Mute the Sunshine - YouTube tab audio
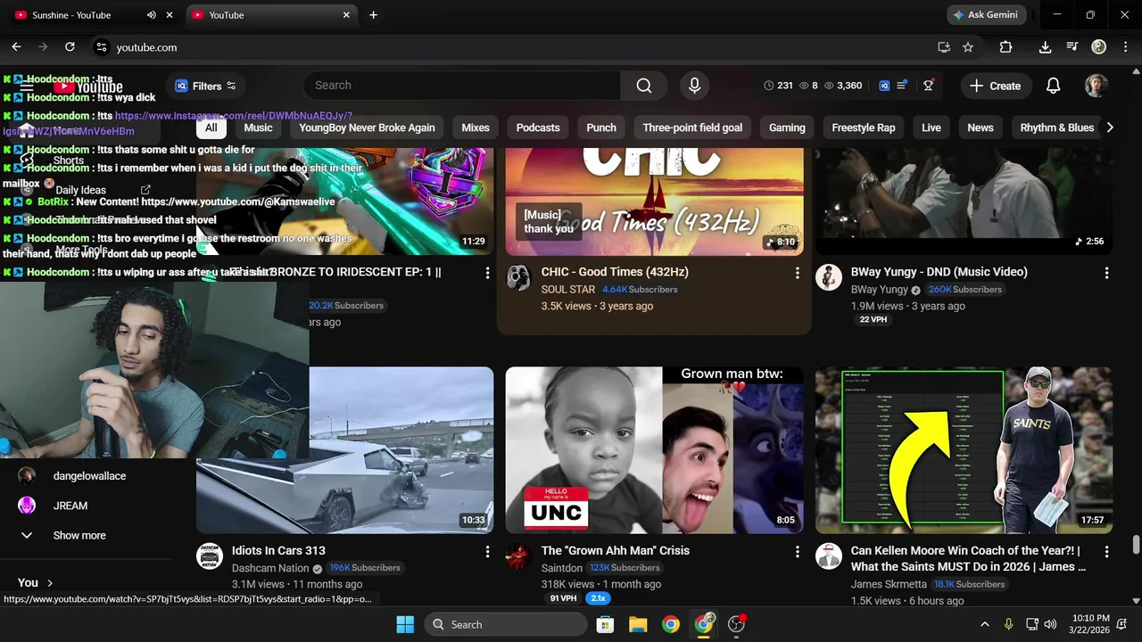This screenshot has height=642, width=1142. pos(152,15)
